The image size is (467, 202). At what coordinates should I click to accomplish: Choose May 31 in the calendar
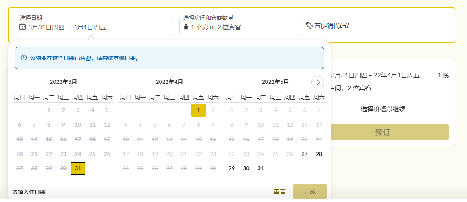(261, 168)
